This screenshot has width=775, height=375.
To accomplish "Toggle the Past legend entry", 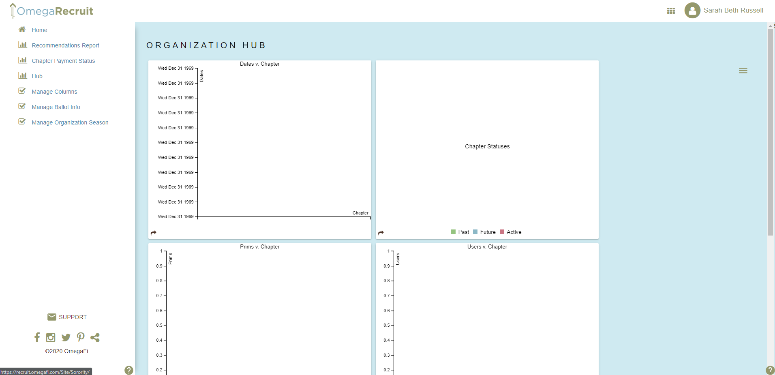I will pos(460,232).
